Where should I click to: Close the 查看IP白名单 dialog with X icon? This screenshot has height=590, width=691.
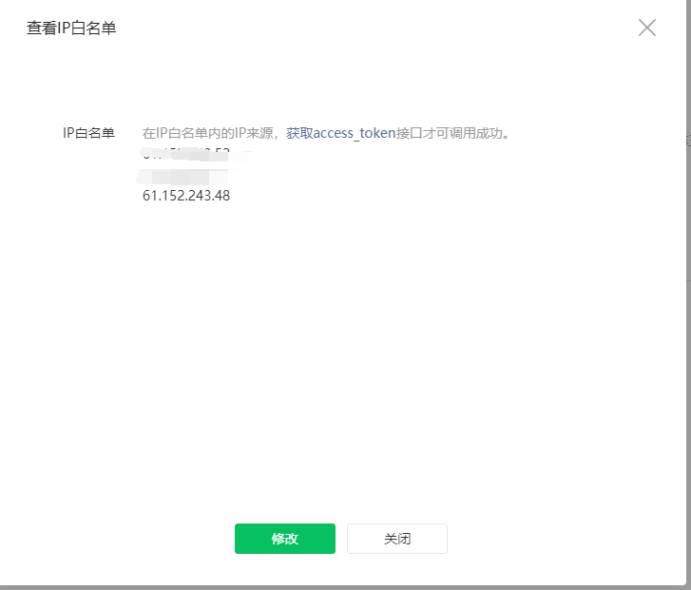tap(647, 28)
